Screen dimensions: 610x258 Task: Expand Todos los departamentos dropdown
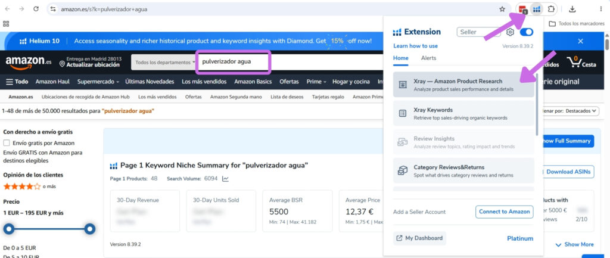point(163,62)
